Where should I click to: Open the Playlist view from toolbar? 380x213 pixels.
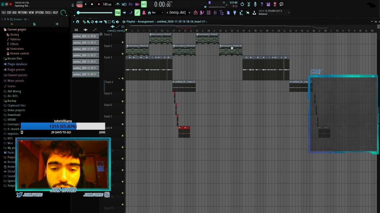pos(195,13)
